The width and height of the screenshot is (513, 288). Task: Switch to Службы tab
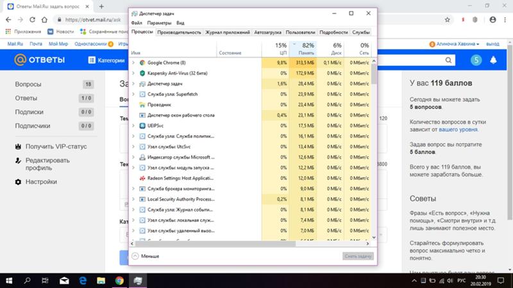(361, 33)
